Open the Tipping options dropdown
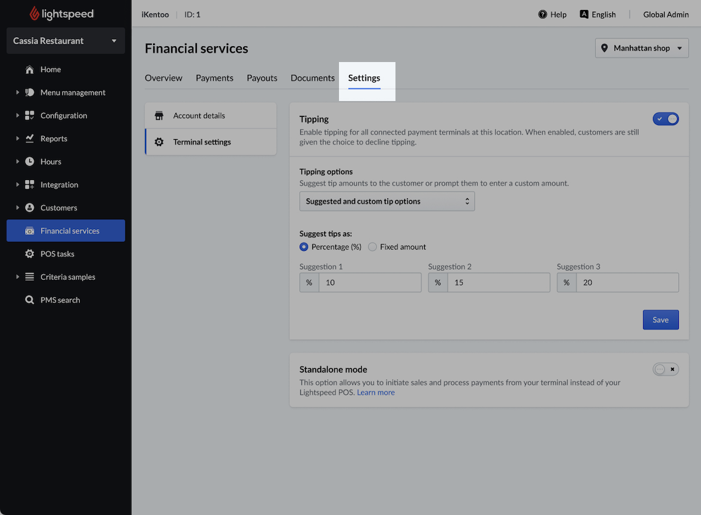Viewport: 701px width, 515px height. tap(387, 201)
